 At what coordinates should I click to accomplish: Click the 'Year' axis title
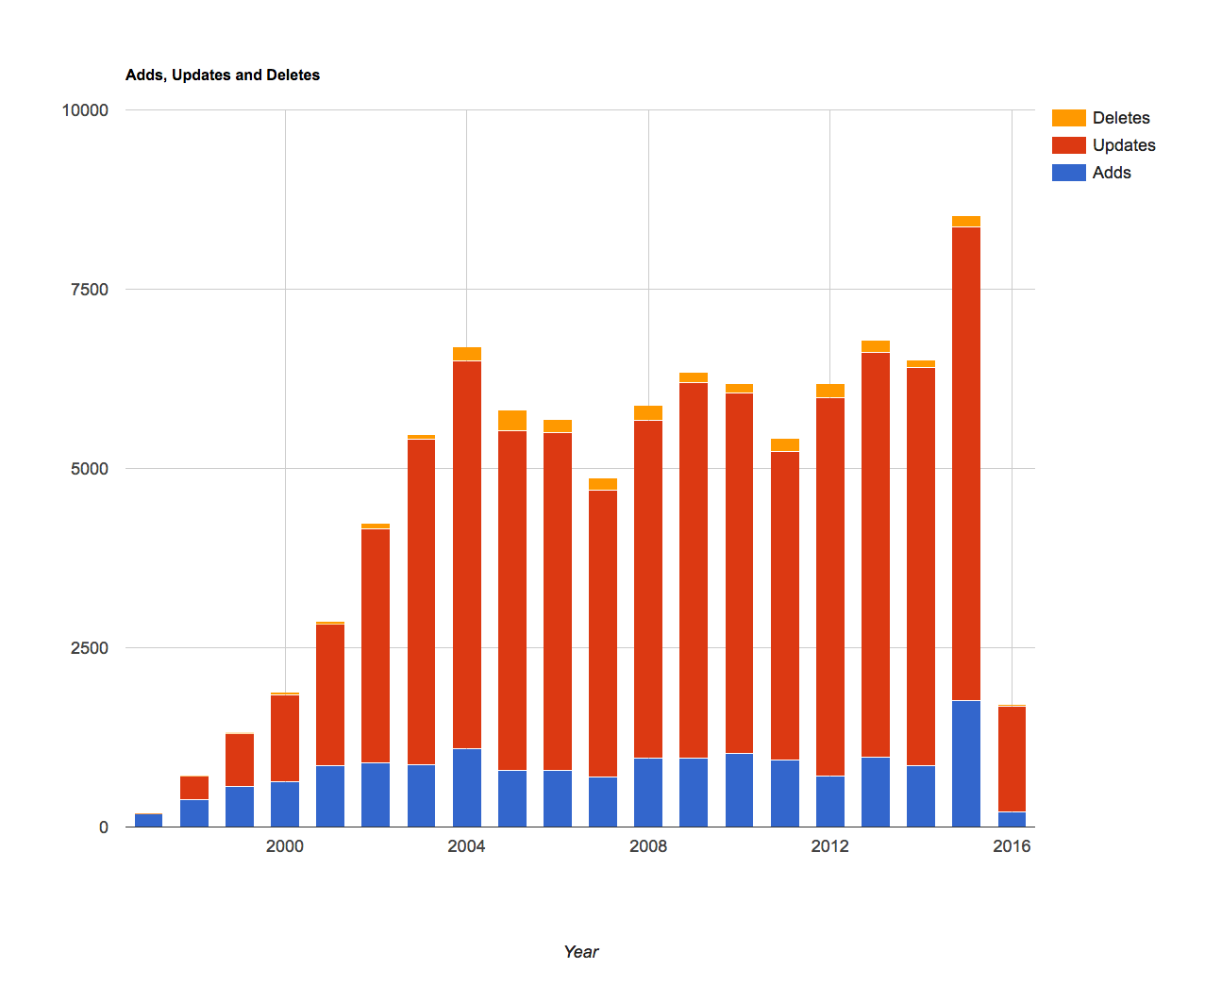tap(581, 952)
